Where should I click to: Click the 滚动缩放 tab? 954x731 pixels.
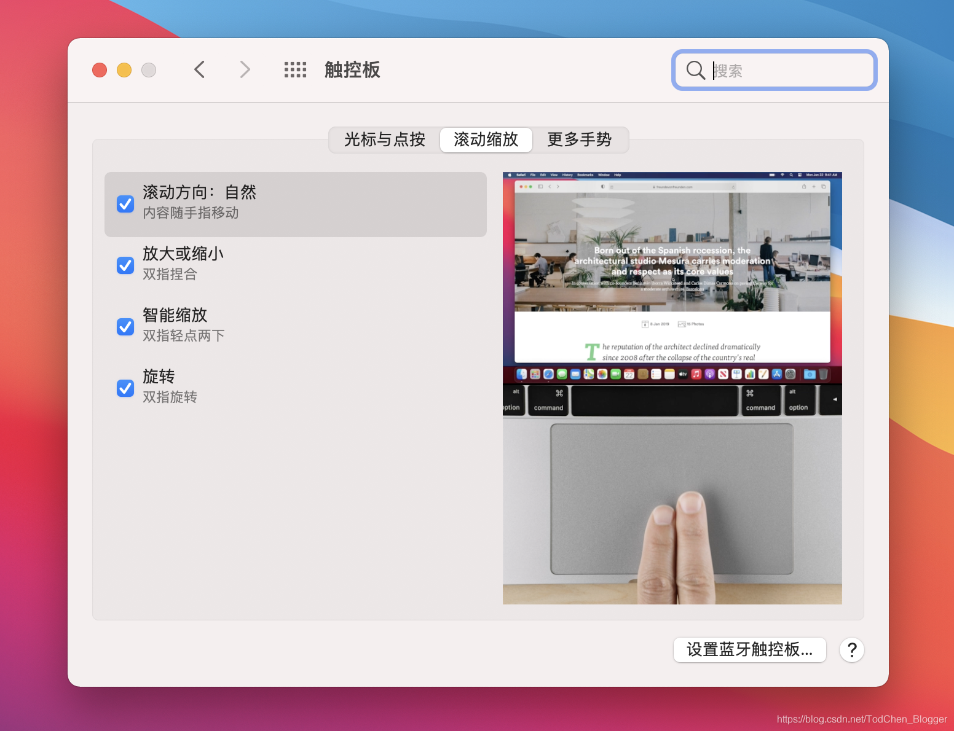coord(486,139)
